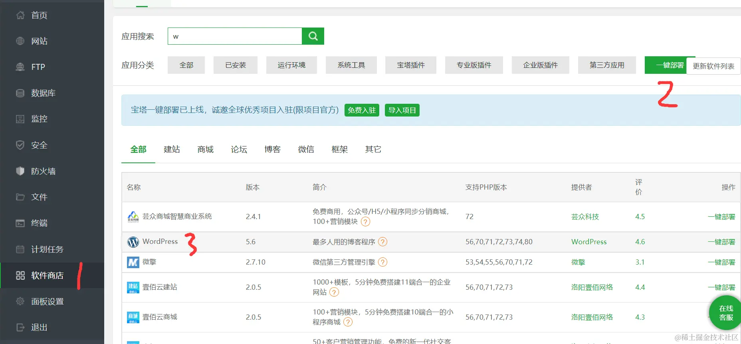Click the FTP sidebar icon
Screen dimensions: 741x344
(20, 67)
